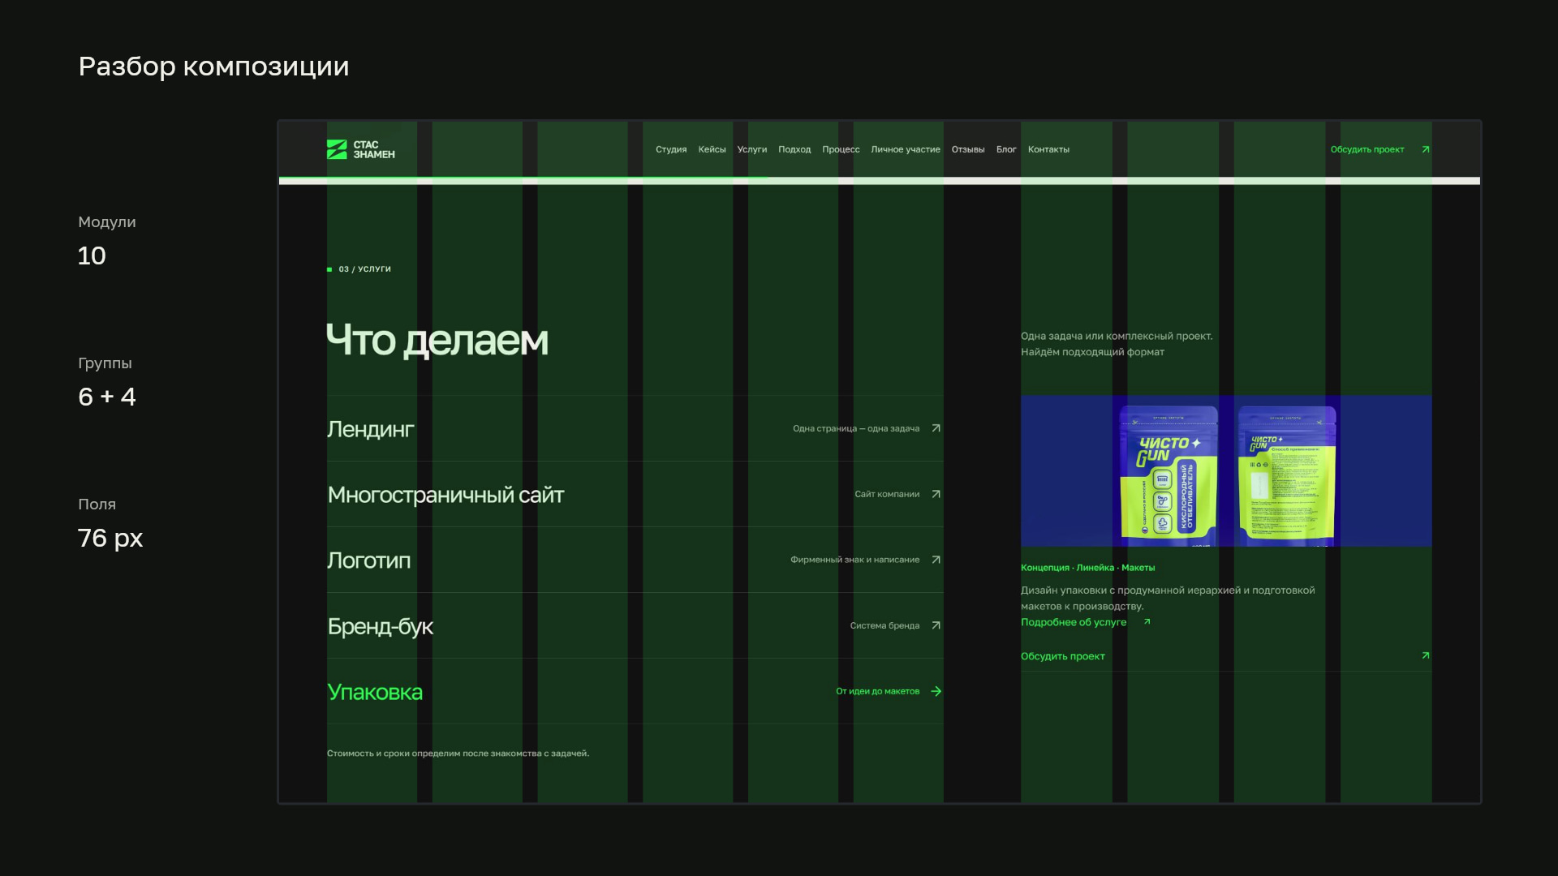Click the Подробнее об услуге link

coord(1074,622)
